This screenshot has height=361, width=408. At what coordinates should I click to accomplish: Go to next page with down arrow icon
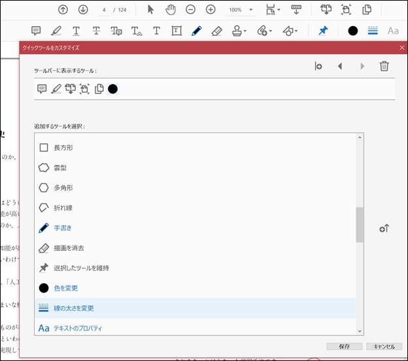83,10
